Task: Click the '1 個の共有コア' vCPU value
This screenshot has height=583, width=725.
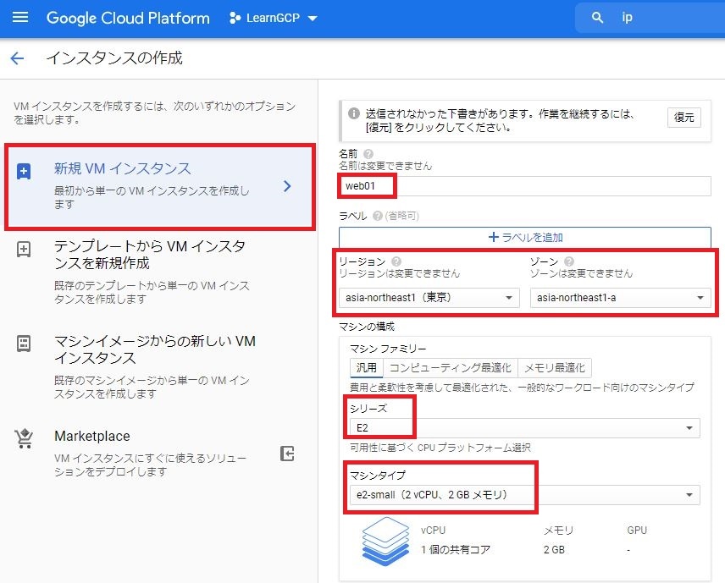Action: pos(456,550)
